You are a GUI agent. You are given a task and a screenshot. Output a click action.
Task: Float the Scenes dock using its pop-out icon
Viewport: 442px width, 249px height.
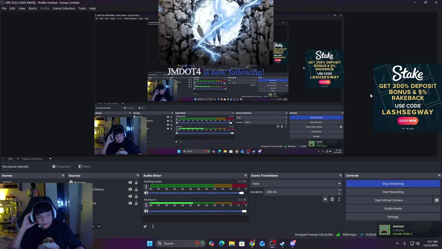[63, 175]
